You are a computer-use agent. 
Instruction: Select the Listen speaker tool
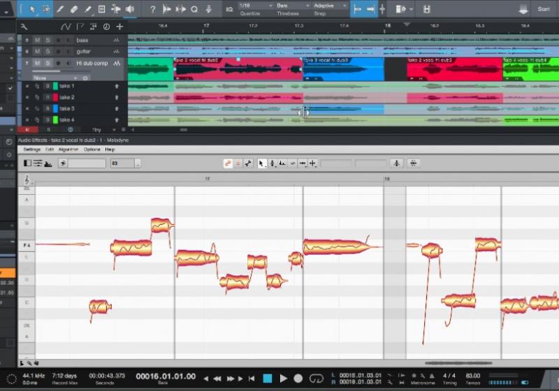coord(129,9)
